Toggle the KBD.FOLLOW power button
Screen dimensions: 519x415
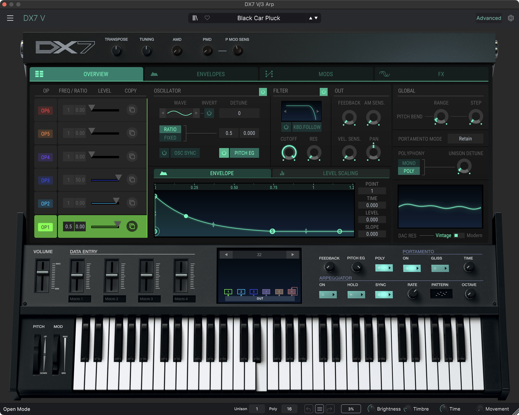pos(286,127)
